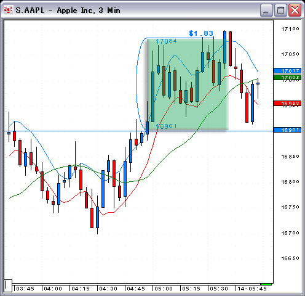Click the 17084 label in green box
Screen dimensions: 305x296
(x=166, y=41)
